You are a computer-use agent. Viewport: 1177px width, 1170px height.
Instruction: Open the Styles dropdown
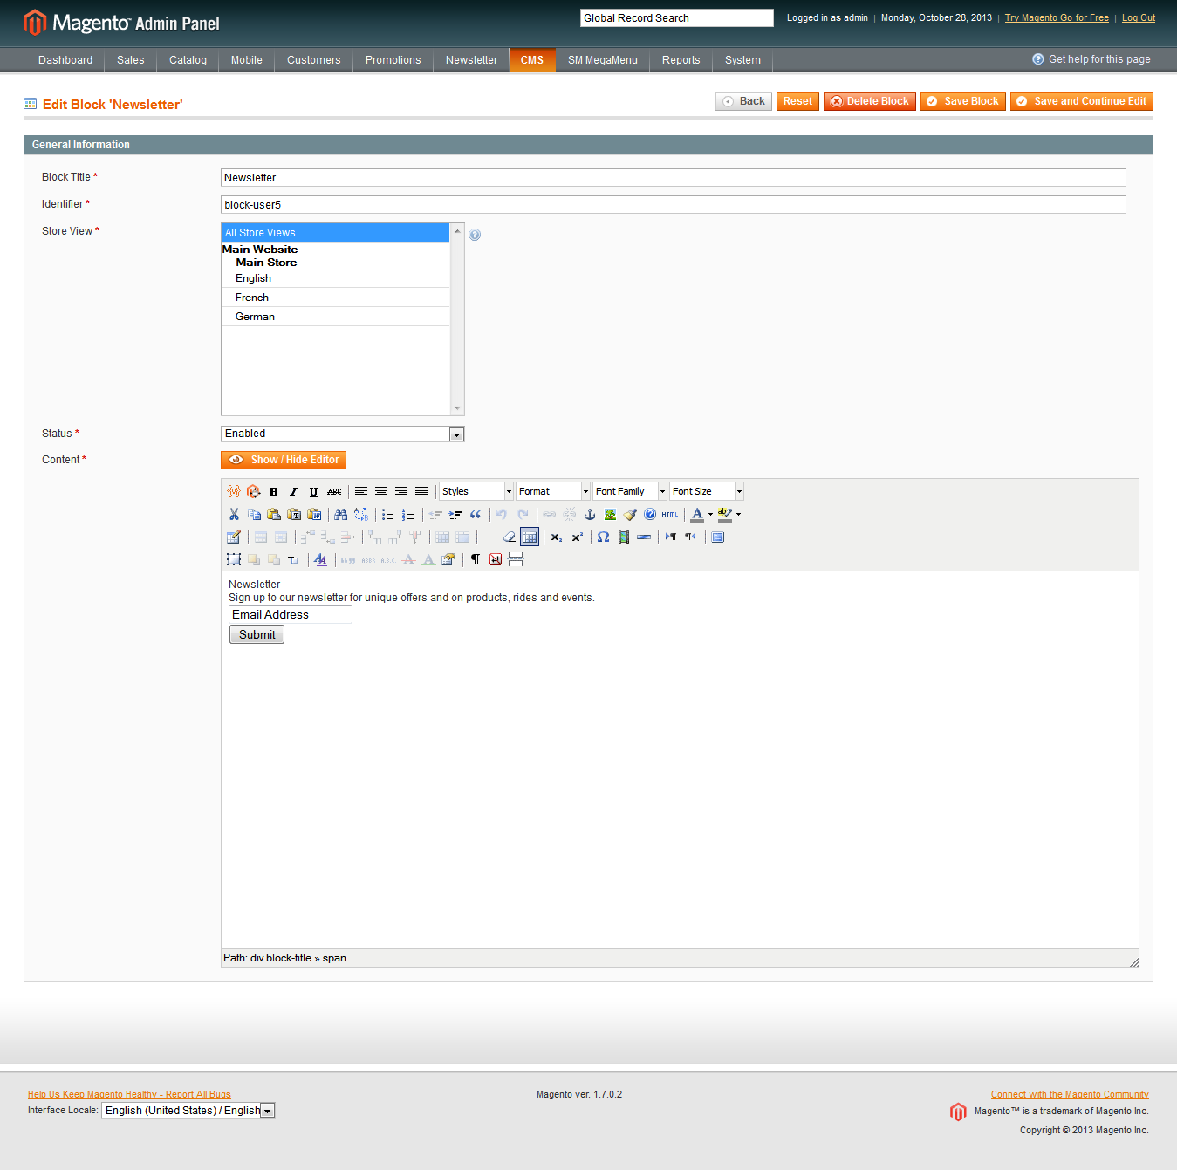(476, 491)
